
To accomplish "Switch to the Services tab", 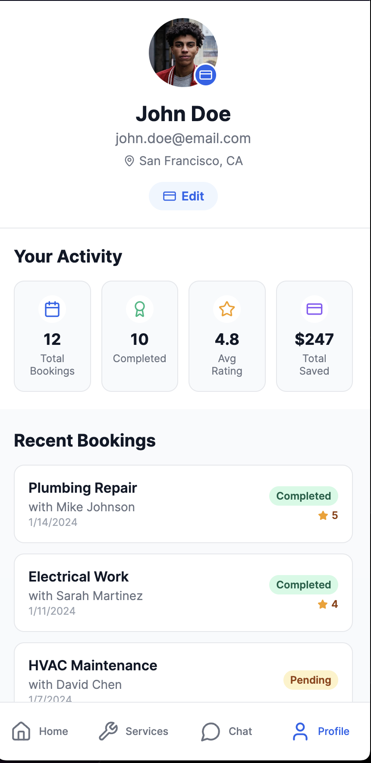I will 134,732.
